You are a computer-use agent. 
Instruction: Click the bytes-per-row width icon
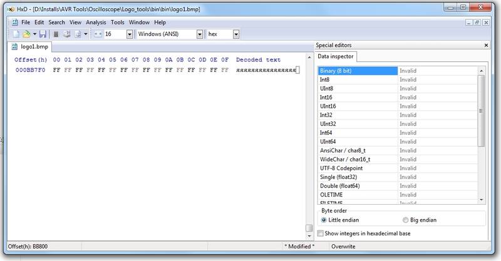tap(98, 34)
